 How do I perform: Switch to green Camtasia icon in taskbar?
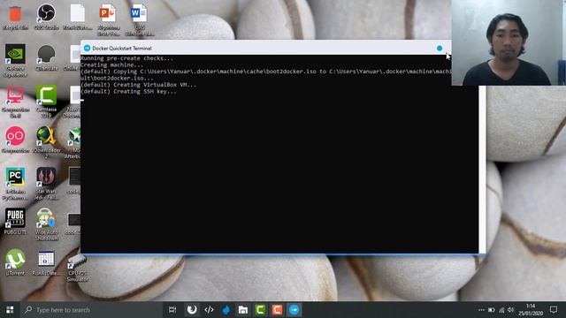coord(260,310)
